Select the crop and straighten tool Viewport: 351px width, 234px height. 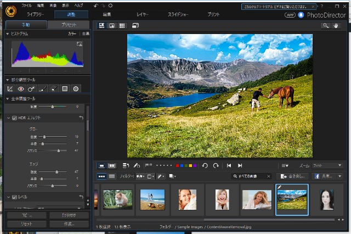coord(10,88)
